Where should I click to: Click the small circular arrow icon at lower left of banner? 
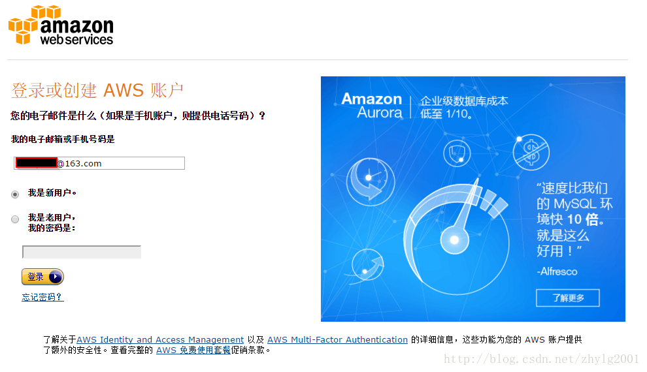[367, 265]
